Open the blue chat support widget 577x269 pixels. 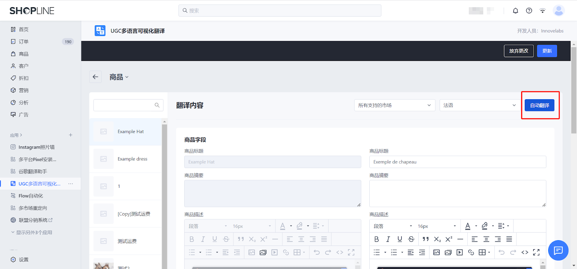558,250
